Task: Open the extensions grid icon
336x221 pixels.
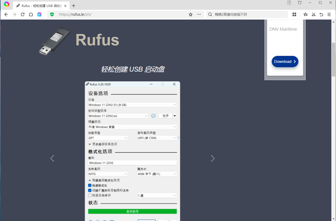Action: point(294,14)
